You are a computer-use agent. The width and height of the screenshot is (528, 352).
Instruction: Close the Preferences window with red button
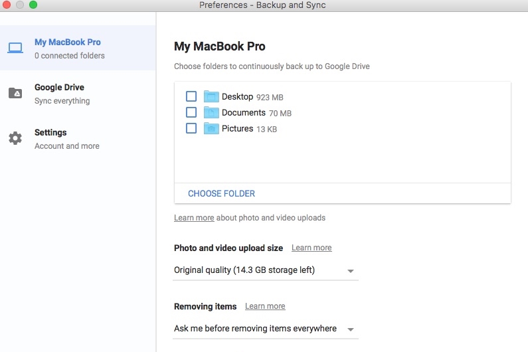[x=7, y=5]
